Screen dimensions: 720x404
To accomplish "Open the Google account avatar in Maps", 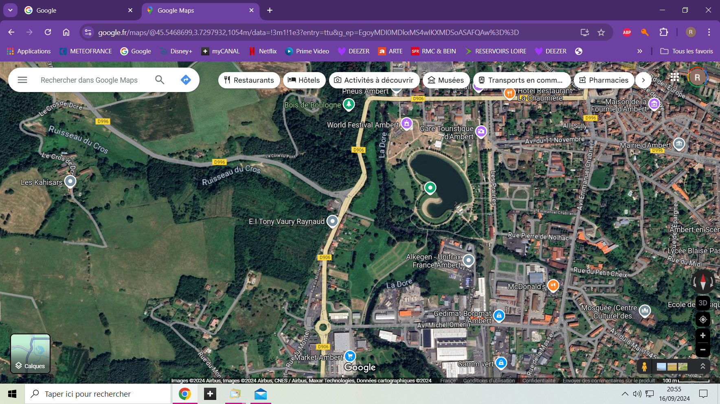I will [697, 77].
